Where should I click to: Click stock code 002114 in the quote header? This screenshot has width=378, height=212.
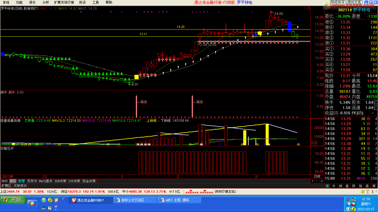pos(345,10)
